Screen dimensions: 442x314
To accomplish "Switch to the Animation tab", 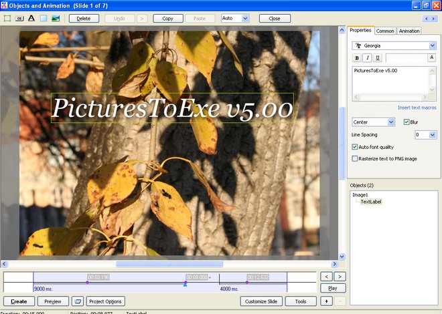I will coord(409,31).
